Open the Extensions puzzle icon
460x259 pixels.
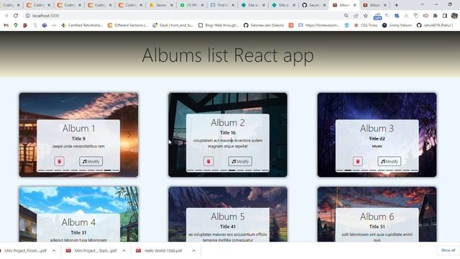pyautogui.click(x=435, y=16)
